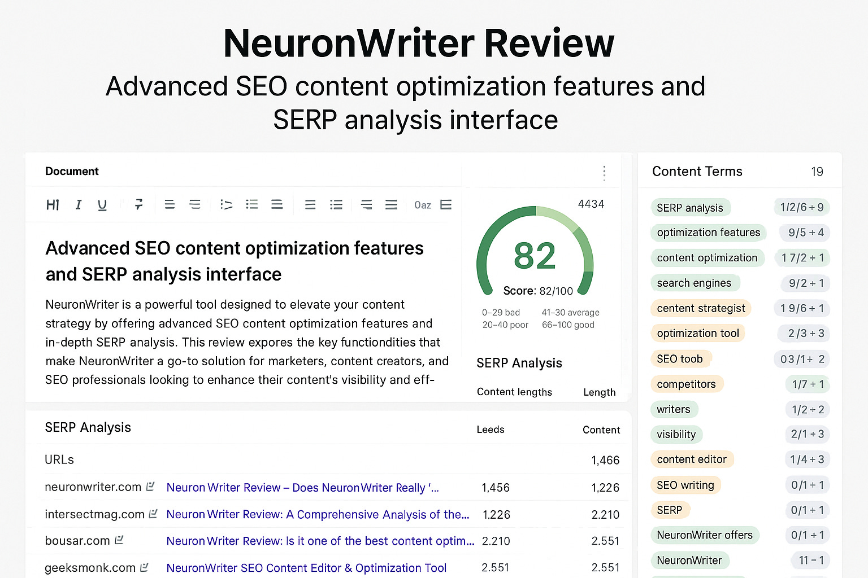Click the '9/5 + 4' count badge
The width and height of the screenshot is (868, 578).
(806, 233)
